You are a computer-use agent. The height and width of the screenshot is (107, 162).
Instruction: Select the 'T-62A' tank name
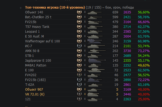tap(30, 84)
